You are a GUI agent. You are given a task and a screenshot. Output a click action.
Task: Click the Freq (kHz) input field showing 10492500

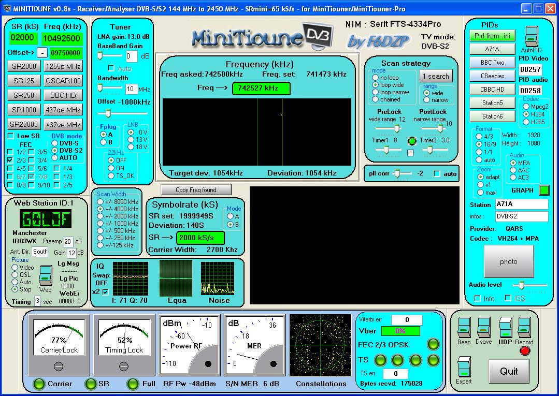point(62,38)
